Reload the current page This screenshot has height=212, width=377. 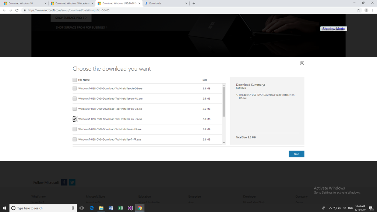pyautogui.click(x=17, y=10)
